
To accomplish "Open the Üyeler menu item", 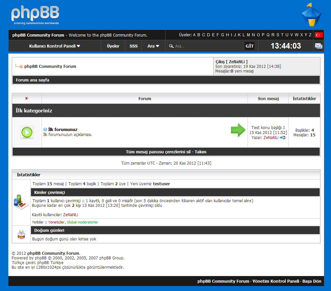I will coord(113,46).
